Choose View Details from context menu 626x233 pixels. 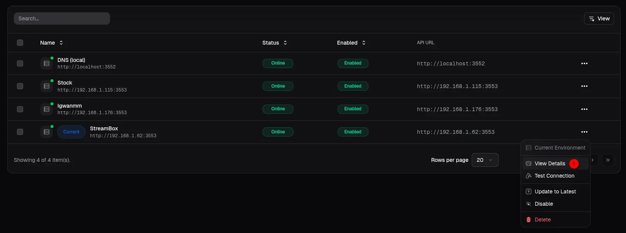[x=550, y=163]
